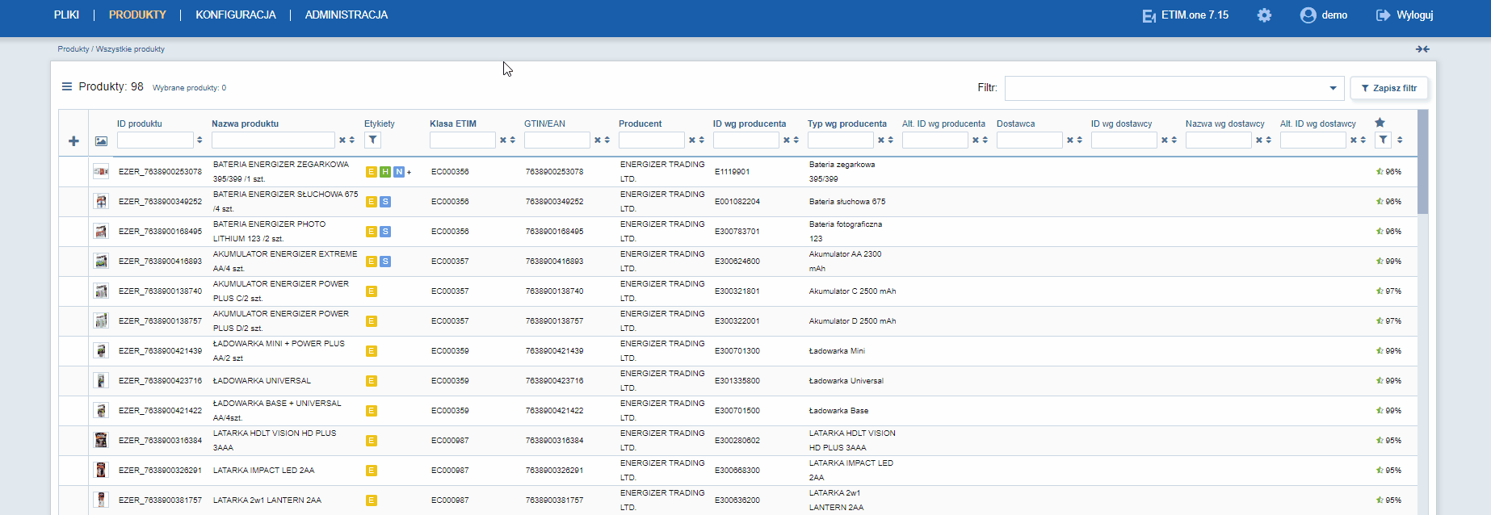Click type cell Akumulator D 2500 mAh
The height and width of the screenshot is (515, 1491).
pyautogui.click(x=852, y=321)
